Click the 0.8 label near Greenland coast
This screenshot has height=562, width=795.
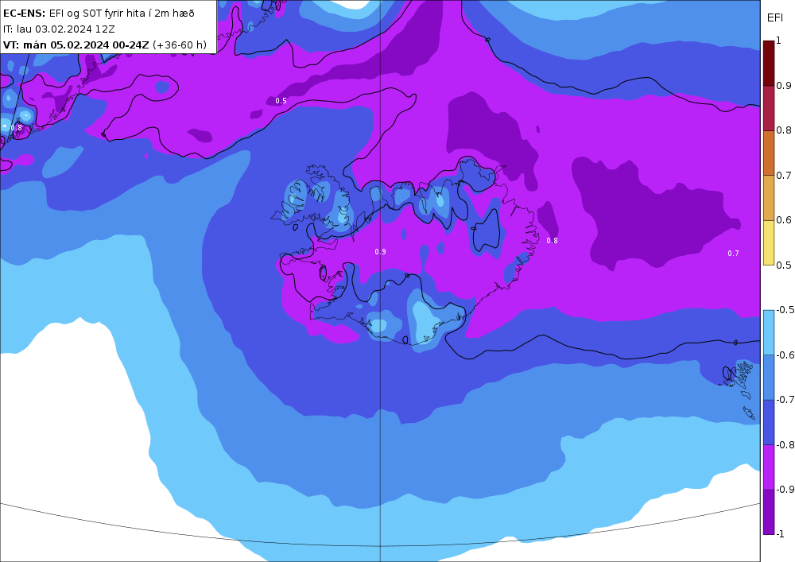[17, 128]
